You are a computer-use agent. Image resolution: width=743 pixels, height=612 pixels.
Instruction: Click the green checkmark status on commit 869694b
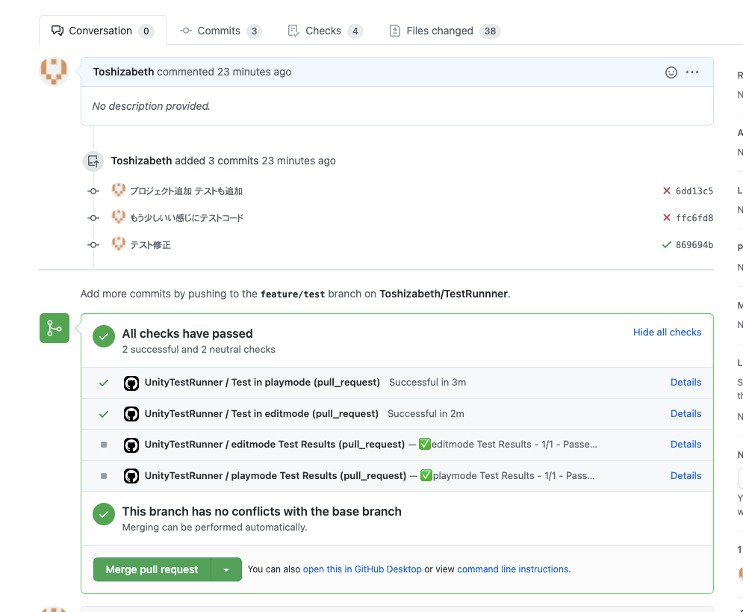(x=667, y=244)
